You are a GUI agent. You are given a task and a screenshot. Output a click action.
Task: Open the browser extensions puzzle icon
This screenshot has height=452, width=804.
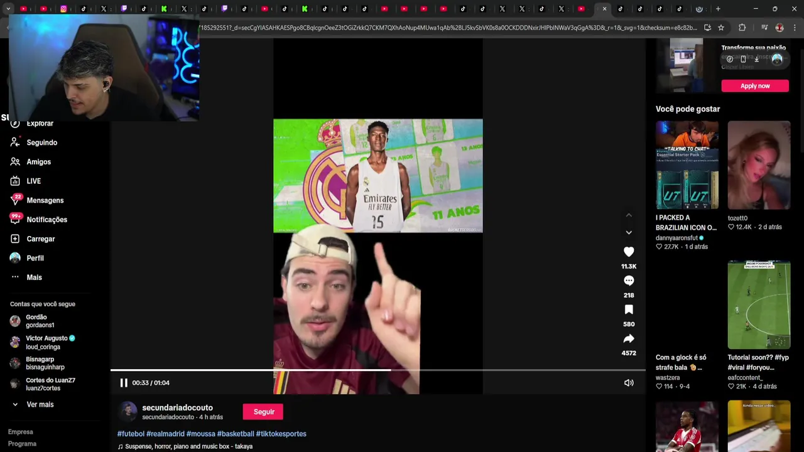pyautogui.click(x=742, y=28)
